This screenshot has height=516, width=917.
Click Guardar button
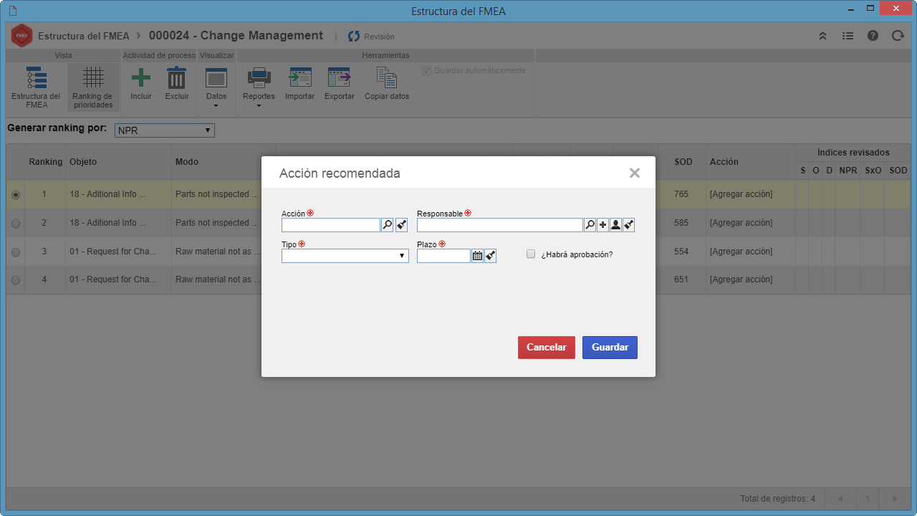click(x=610, y=348)
